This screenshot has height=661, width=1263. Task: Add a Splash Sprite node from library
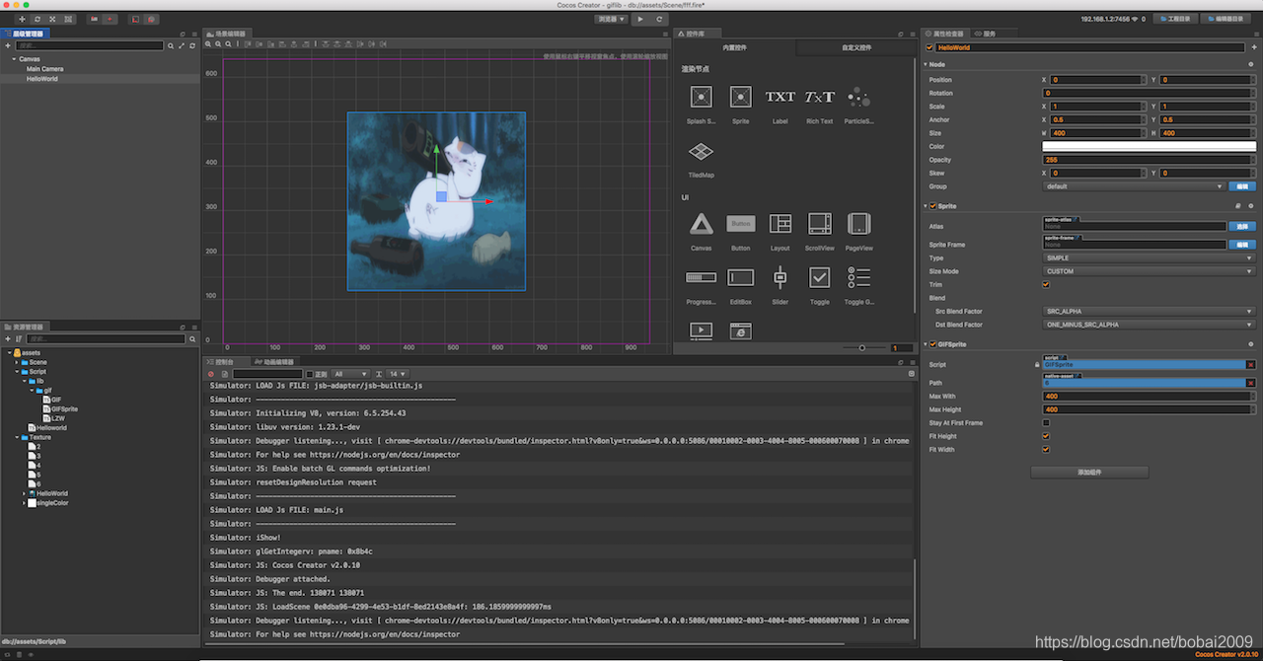[701, 97]
